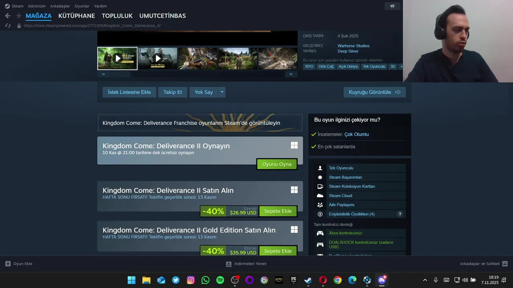
Task: Play the second trailer thumbnail
Action: point(158,58)
